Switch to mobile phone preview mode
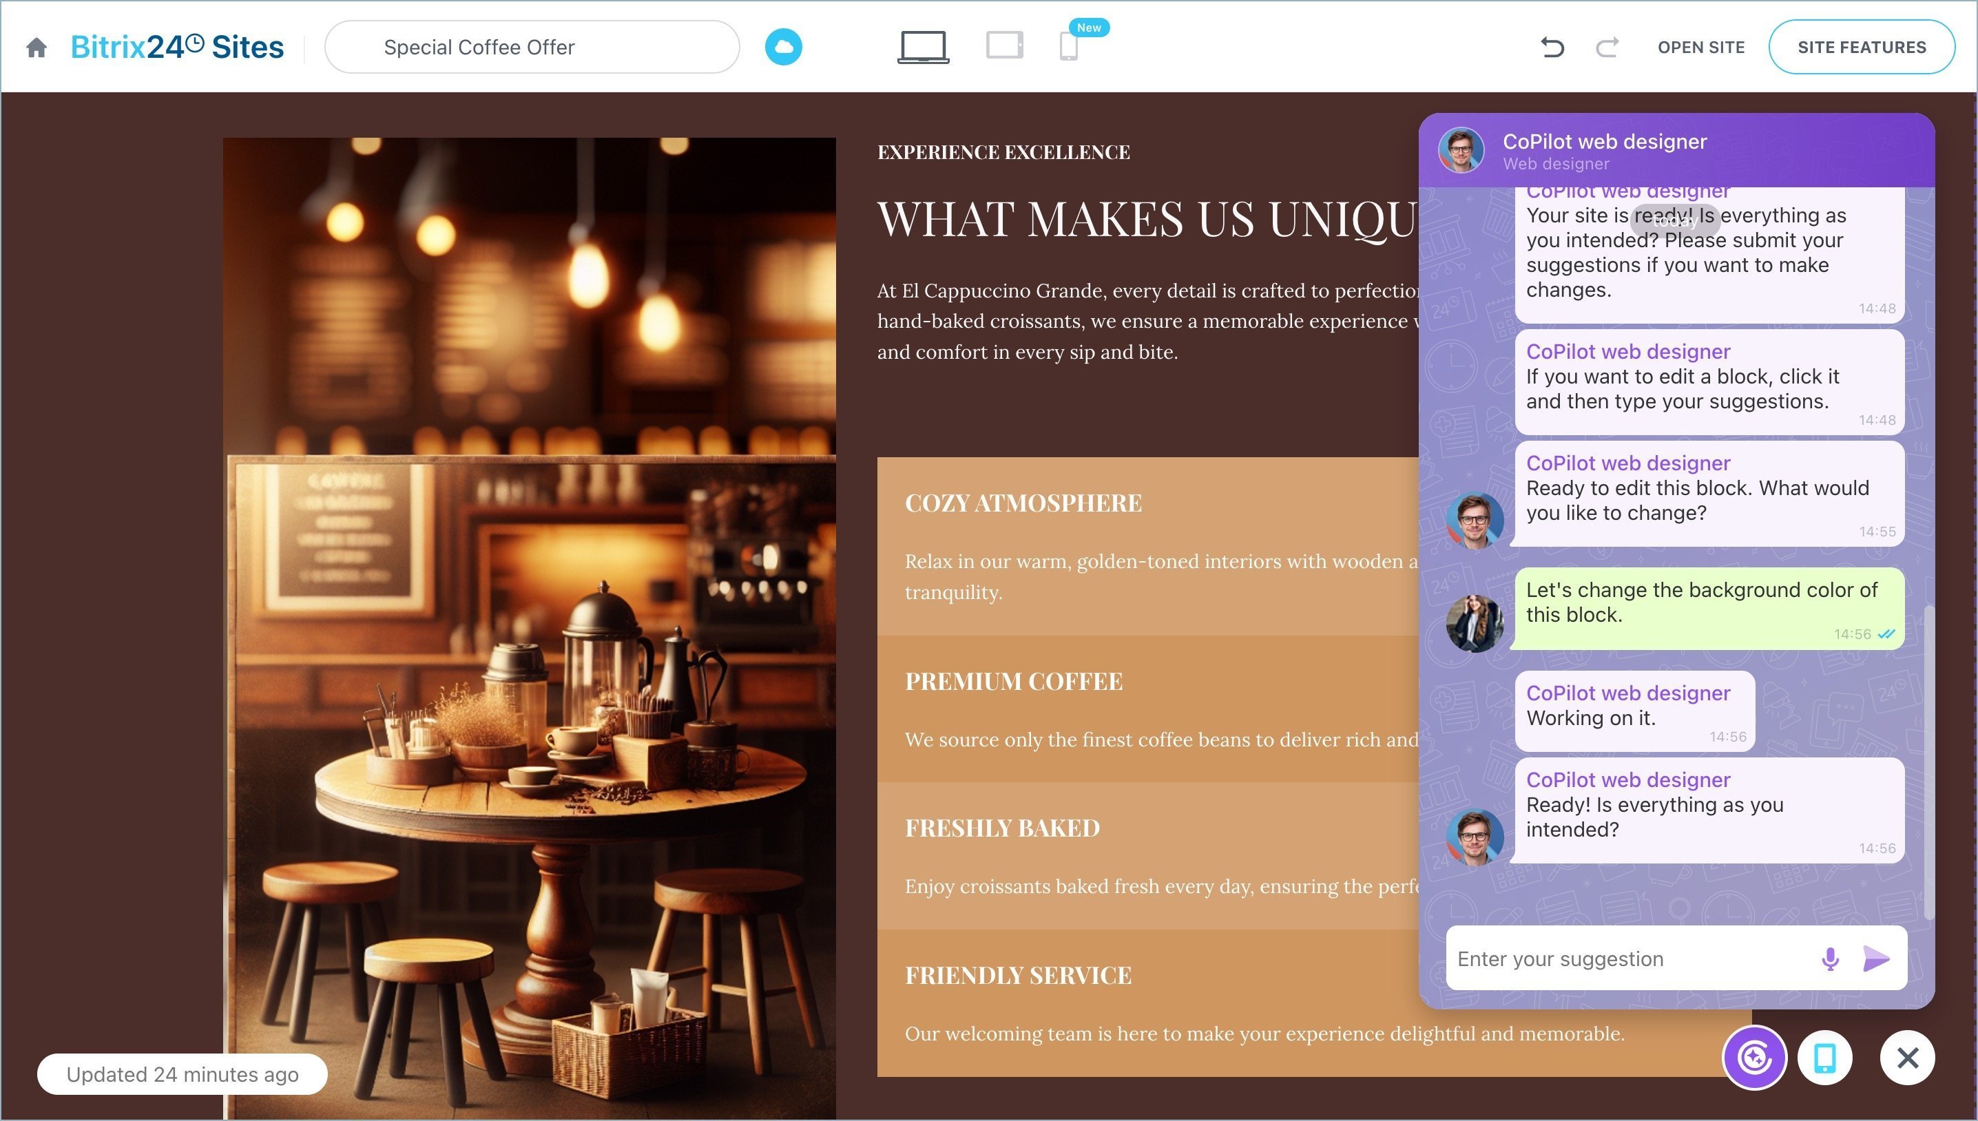The image size is (1978, 1121). (1068, 47)
